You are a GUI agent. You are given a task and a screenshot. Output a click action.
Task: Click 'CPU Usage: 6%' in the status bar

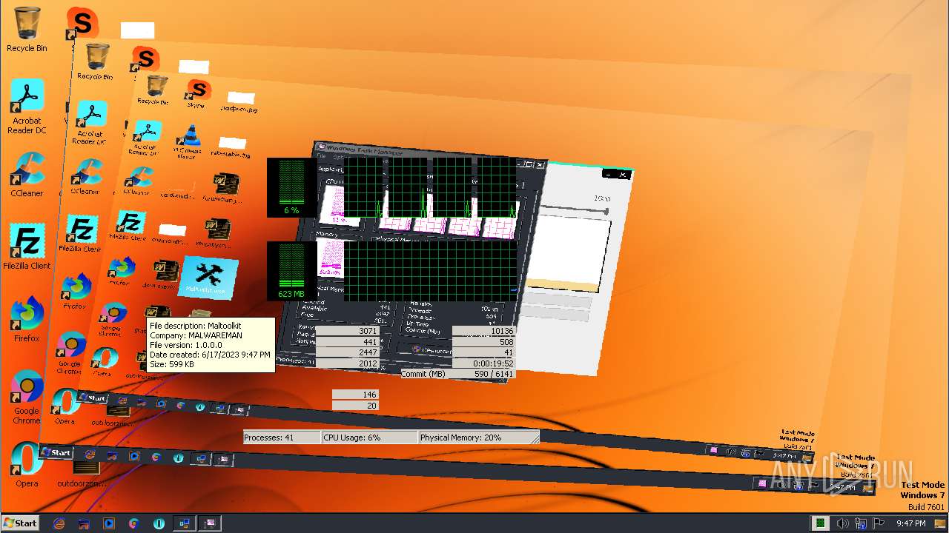[x=369, y=438]
